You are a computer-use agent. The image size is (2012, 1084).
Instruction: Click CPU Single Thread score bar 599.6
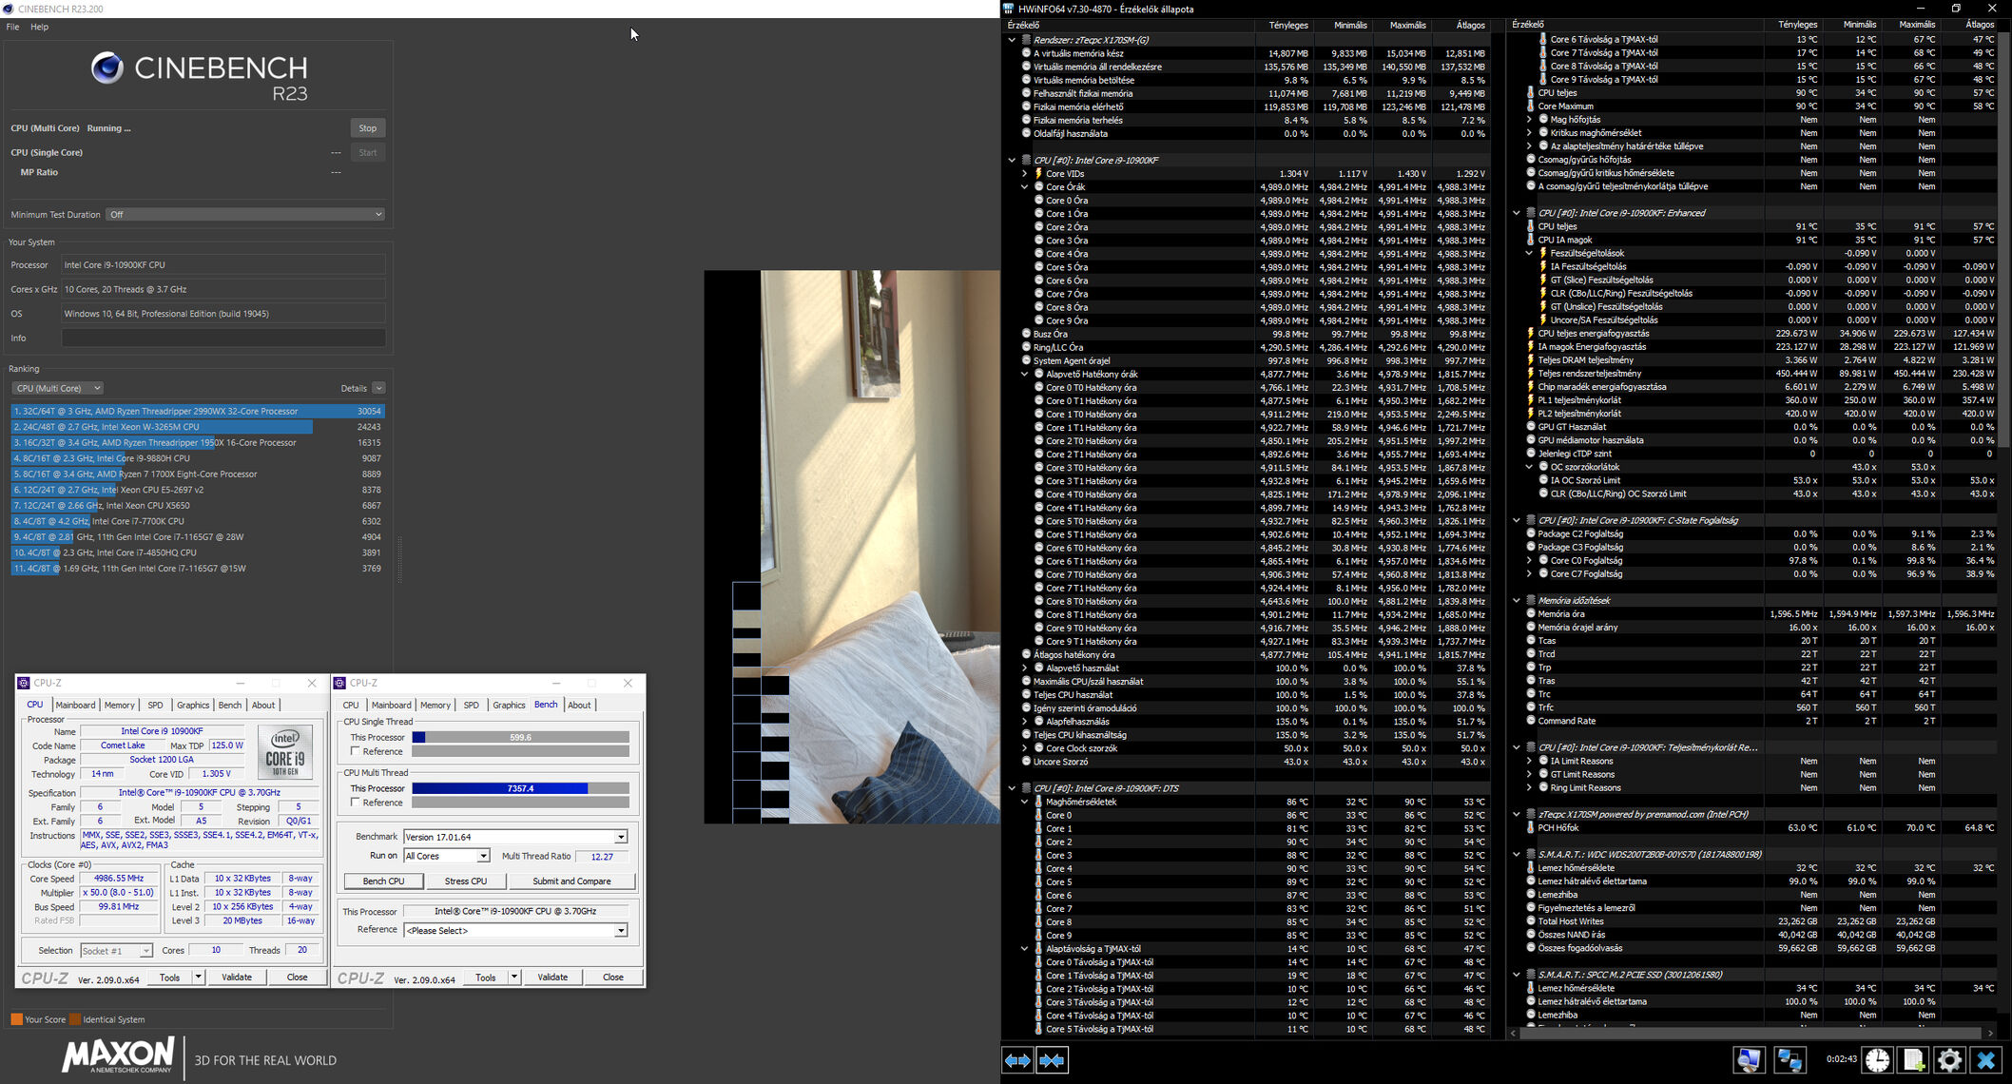pos(520,737)
